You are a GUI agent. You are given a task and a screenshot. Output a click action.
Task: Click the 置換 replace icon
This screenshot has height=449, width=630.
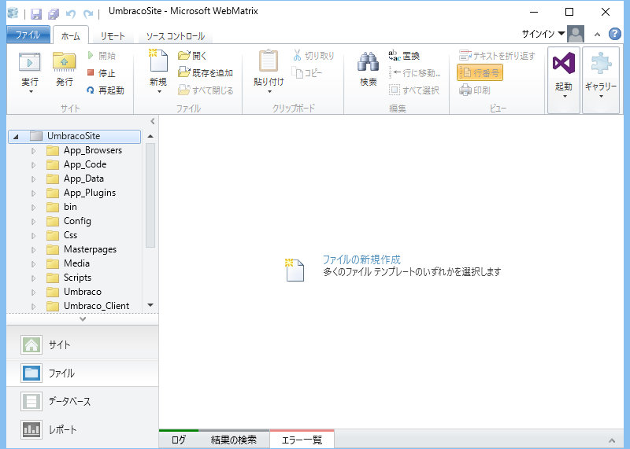point(395,55)
